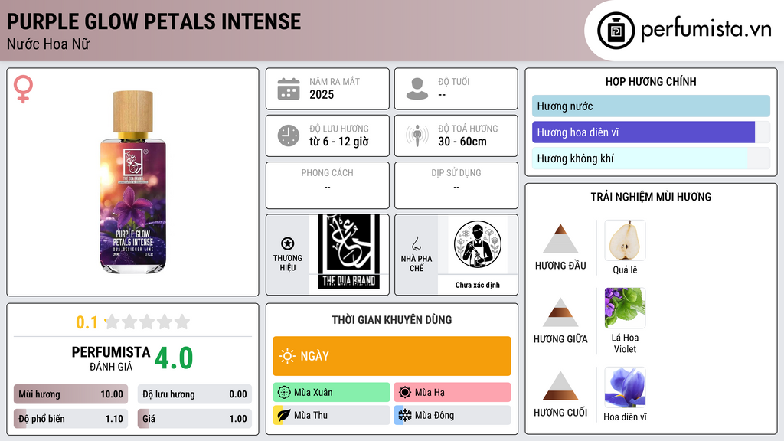Open the perfume bottle product image
This screenshot has width=784, height=441.
(133, 182)
